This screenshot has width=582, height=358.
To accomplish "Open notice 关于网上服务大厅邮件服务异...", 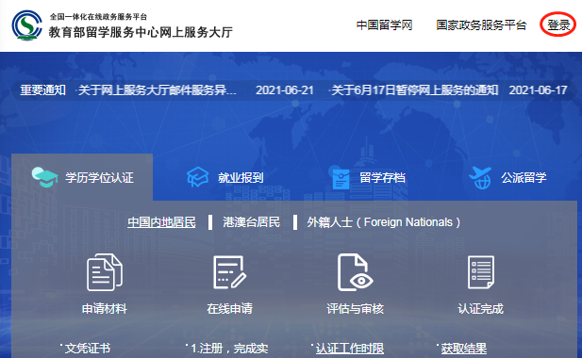I will [x=157, y=90].
